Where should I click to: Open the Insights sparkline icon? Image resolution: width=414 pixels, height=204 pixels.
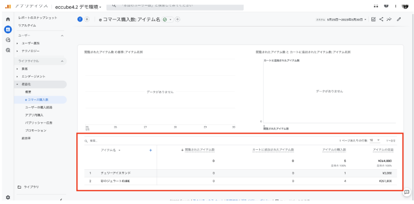tap(389, 19)
